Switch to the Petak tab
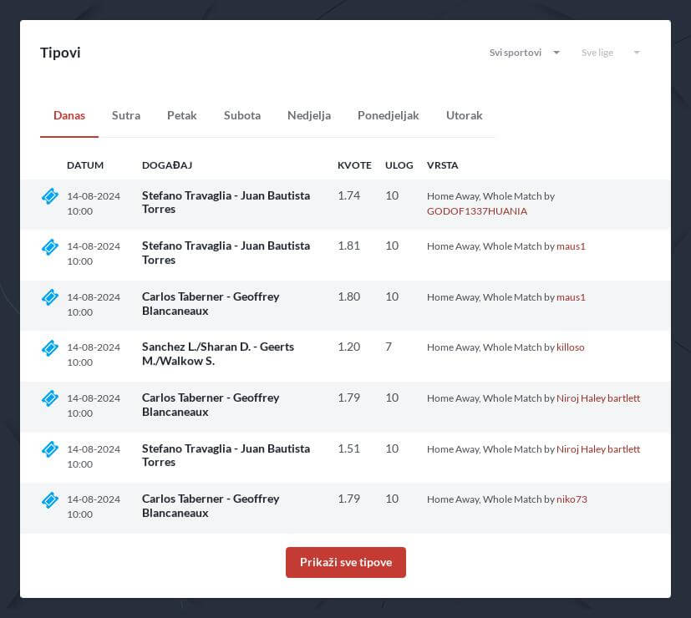This screenshot has width=691, height=618. (x=181, y=115)
